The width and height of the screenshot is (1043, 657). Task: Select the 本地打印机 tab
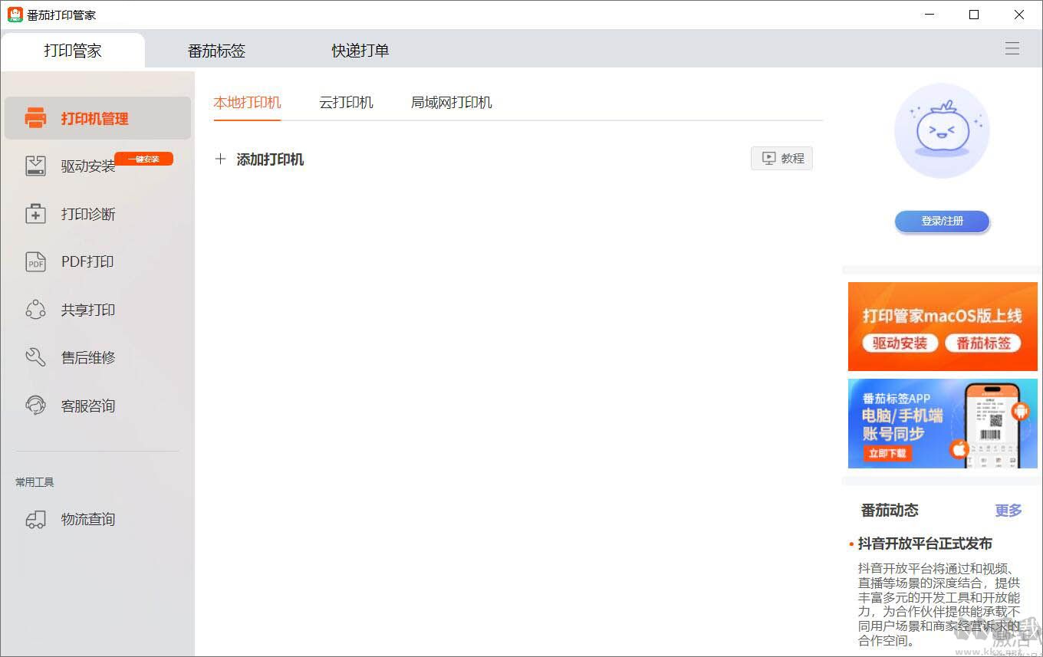(x=247, y=103)
